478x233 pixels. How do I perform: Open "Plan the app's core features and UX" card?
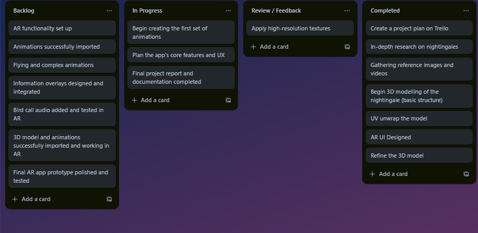click(181, 55)
